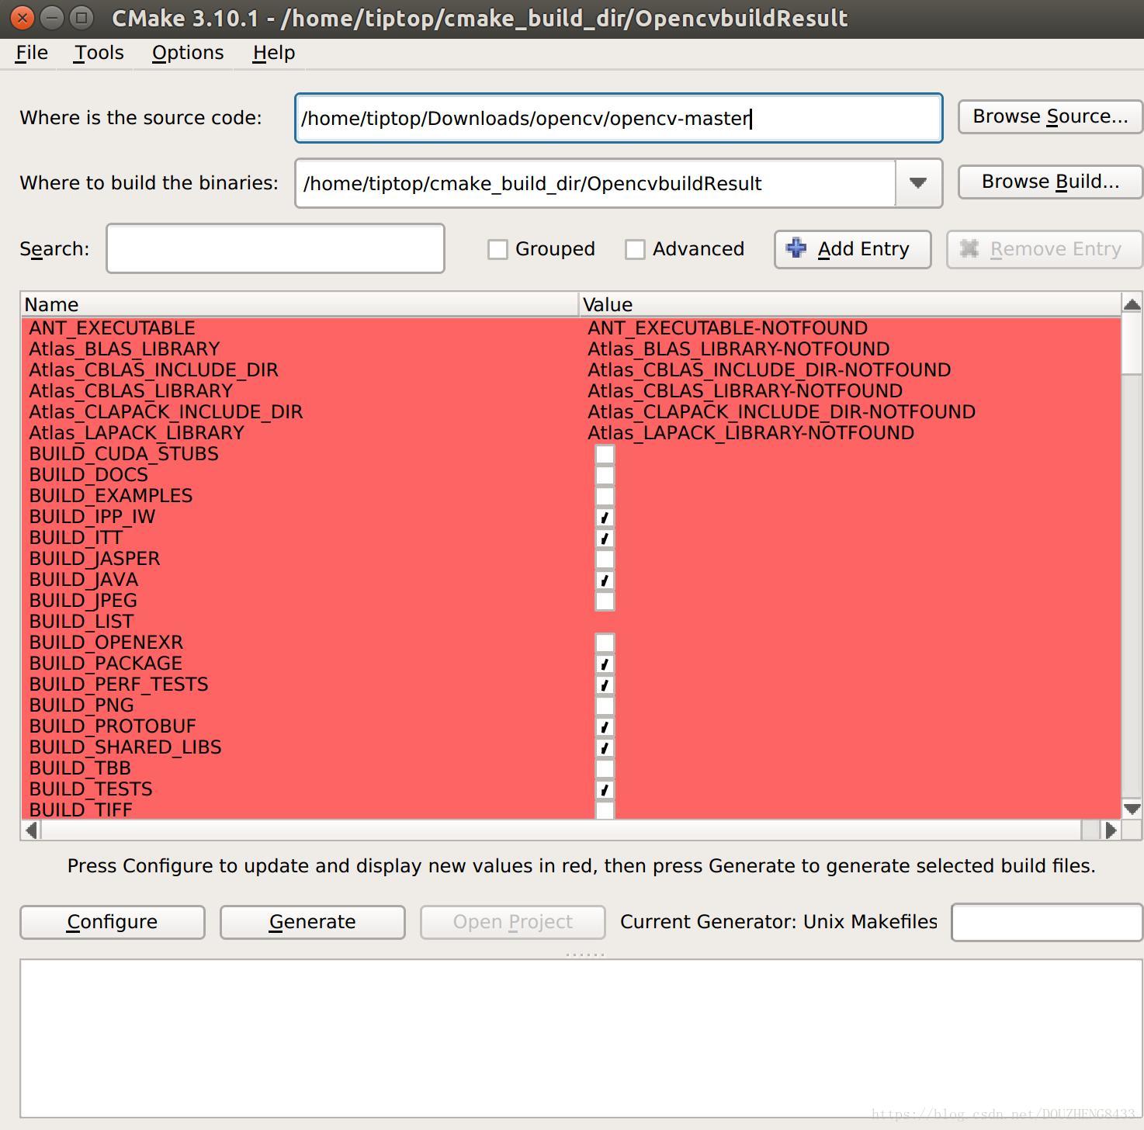Click the Open Project button
The image size is (1144, 1130).
(x=513, y=922)
